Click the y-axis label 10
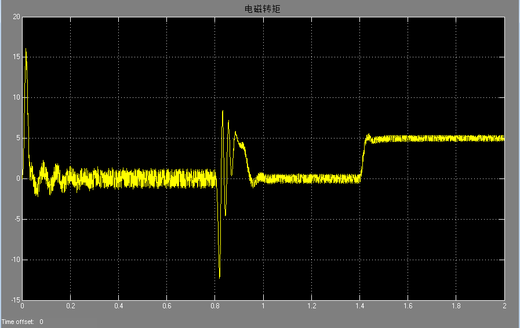Screen dimensions: 520x328 pos(16,97)
